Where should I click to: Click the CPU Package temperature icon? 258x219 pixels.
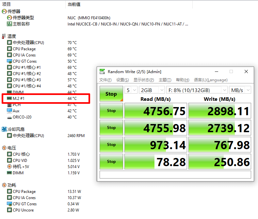point(9,49)
